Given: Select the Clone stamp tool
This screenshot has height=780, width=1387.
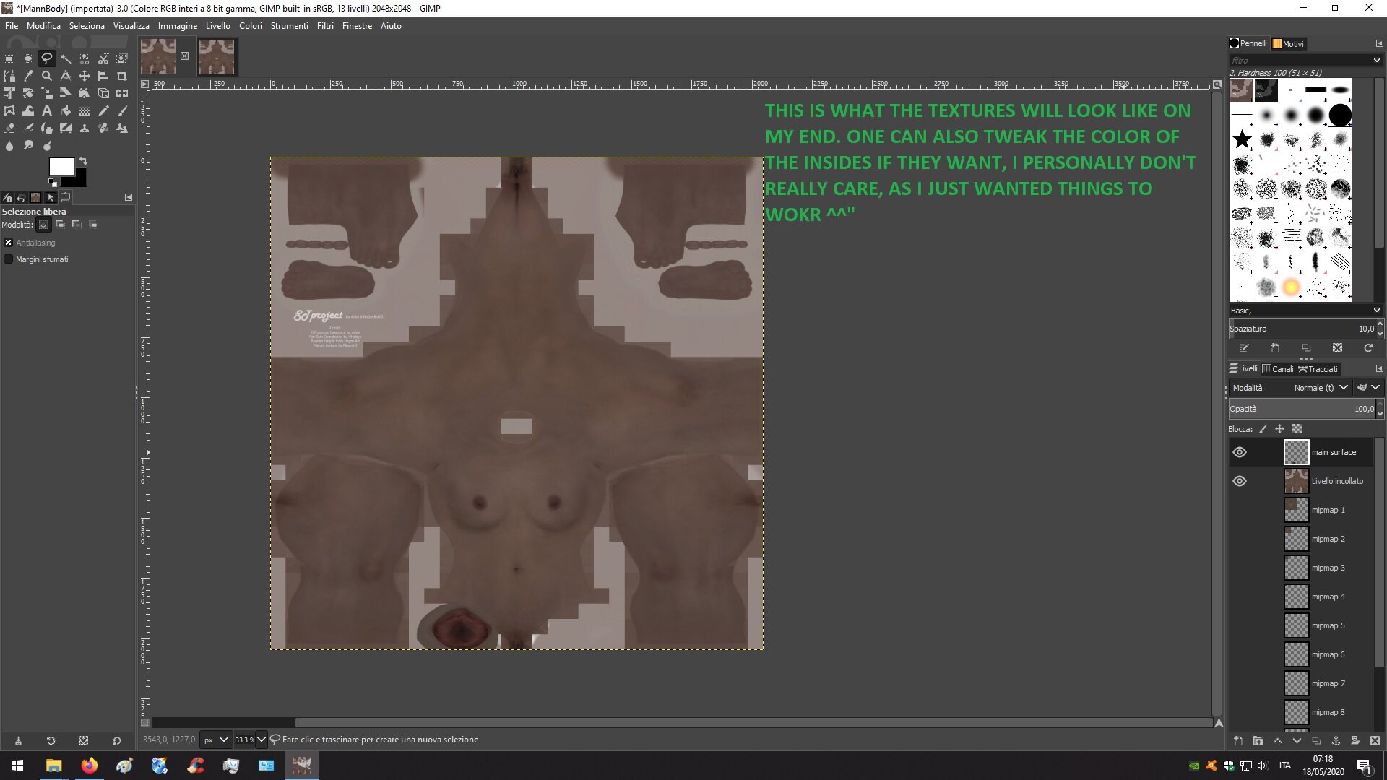Looking at the screenshot, I should 85,128.
